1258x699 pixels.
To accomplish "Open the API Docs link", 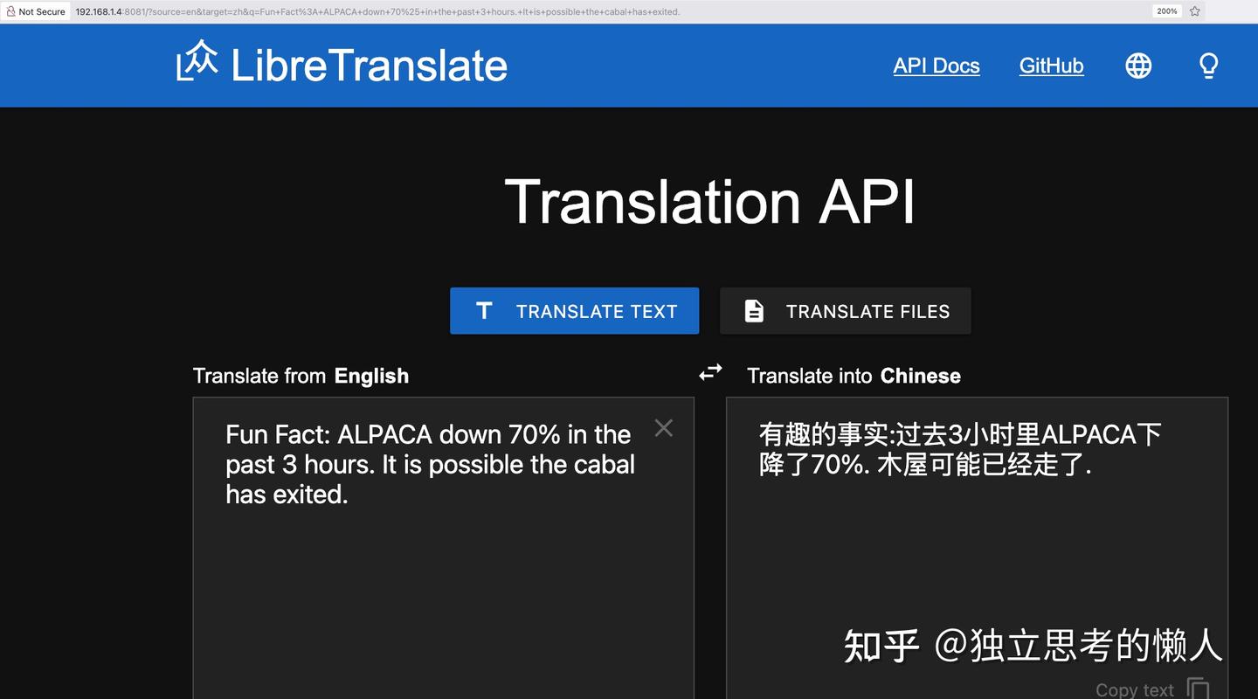I will click(x=936, y=66).
